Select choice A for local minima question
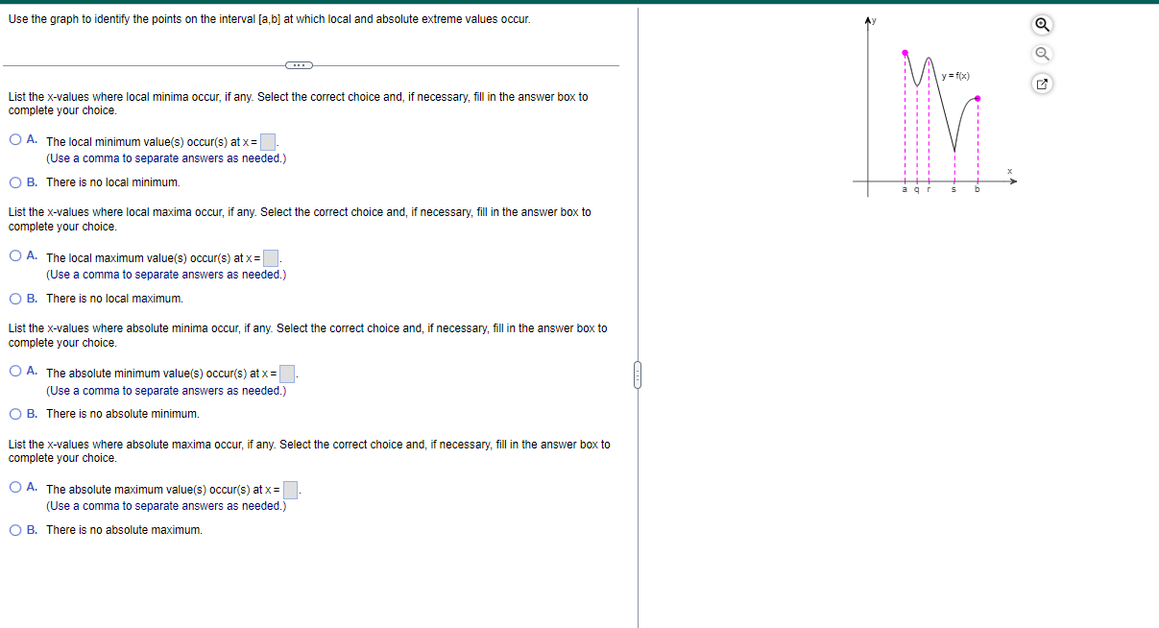The height and width of the screenshot is (628, 1159). (15, 138)
